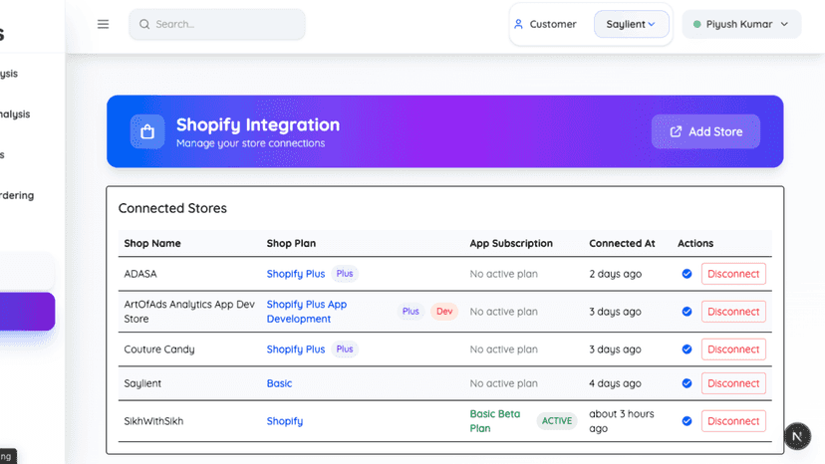Image resolution: width=825 pixels, height=464 pixels.
Task: Click the Add Store button
Action: (705, 131)
